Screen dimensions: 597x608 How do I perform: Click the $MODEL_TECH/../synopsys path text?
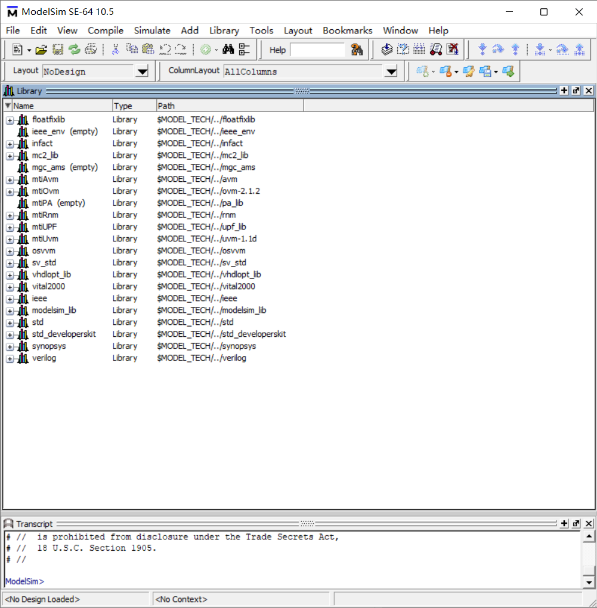(x=206, y=346)
